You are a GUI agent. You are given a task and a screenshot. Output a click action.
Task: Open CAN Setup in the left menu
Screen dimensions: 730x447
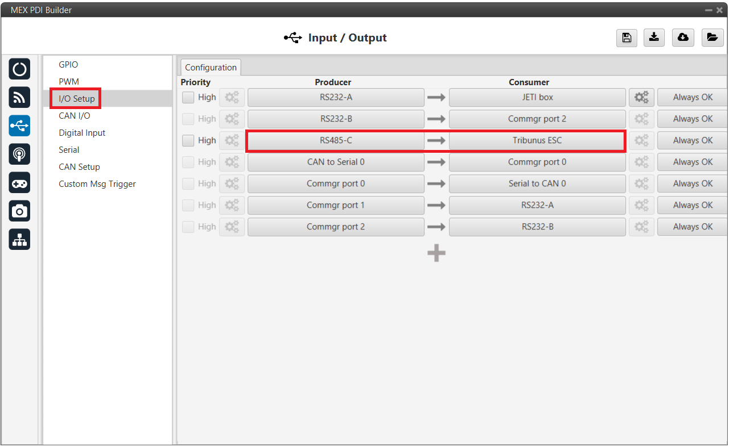(79, 167)
